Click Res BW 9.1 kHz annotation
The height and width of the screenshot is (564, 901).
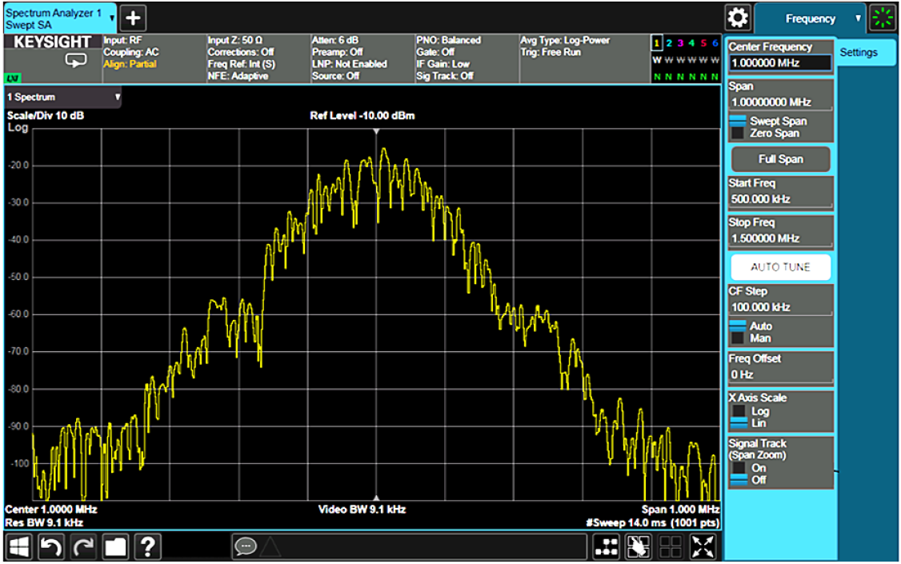pyautogui.click(x=44, y=522)
